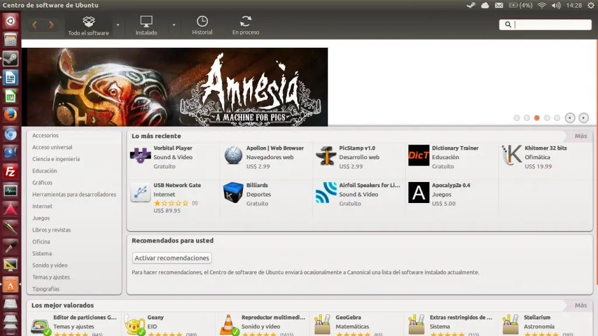Open the Tipografías category
Viewport: 598px width, 336px height.
pos(46,289)
